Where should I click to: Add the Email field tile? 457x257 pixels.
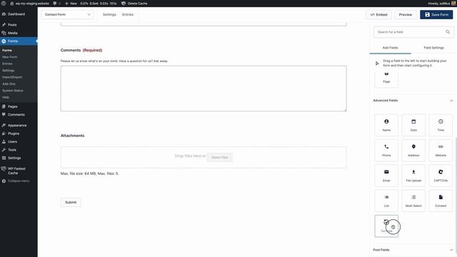pos(386,176)
